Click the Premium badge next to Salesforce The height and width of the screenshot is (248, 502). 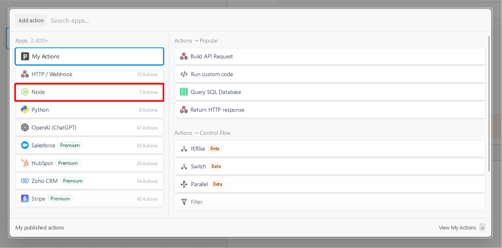coord(70,145)
